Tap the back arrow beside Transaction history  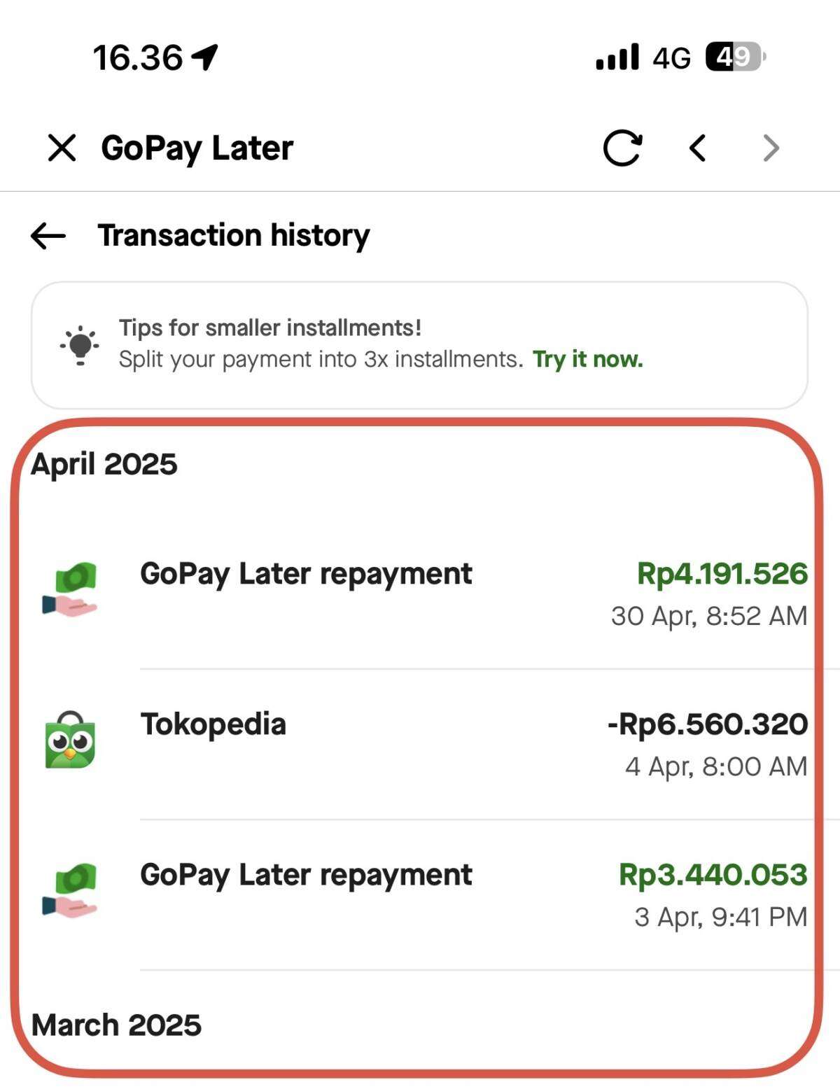point(48,236)
